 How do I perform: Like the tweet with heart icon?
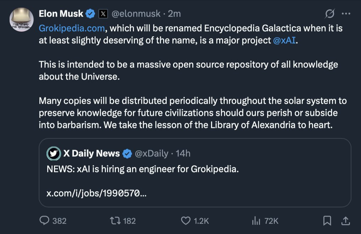[185, 221]
